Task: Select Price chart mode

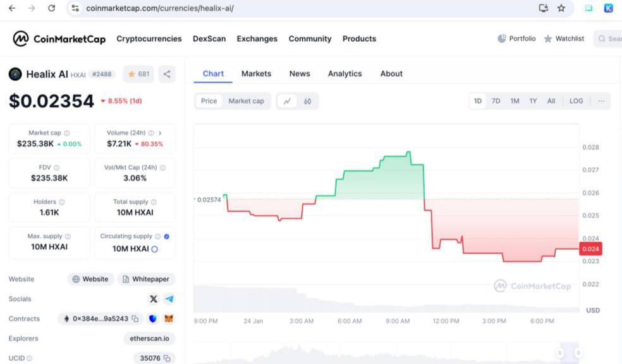Action: pyautogui.click(x=209, y=101)
